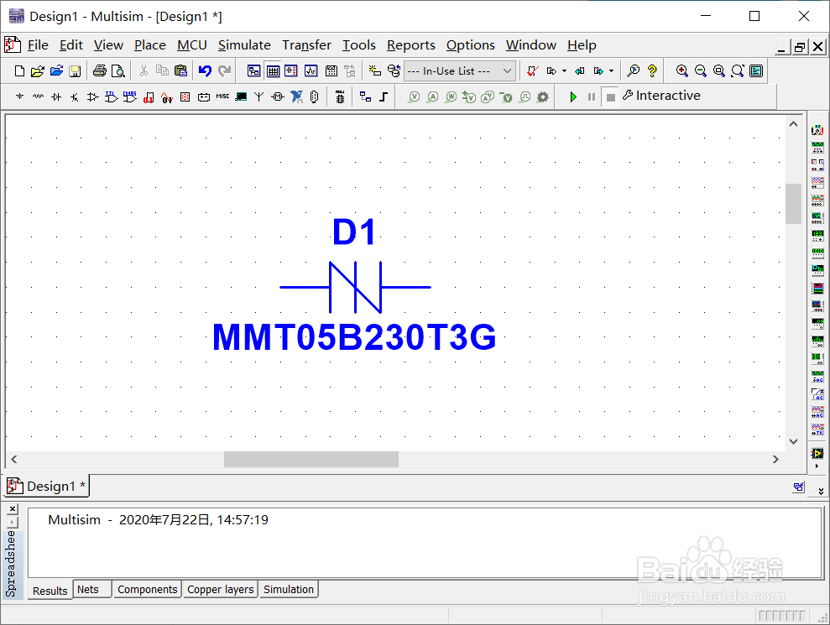
Task: Open the File menu
Action: click(x=38, y=45)
